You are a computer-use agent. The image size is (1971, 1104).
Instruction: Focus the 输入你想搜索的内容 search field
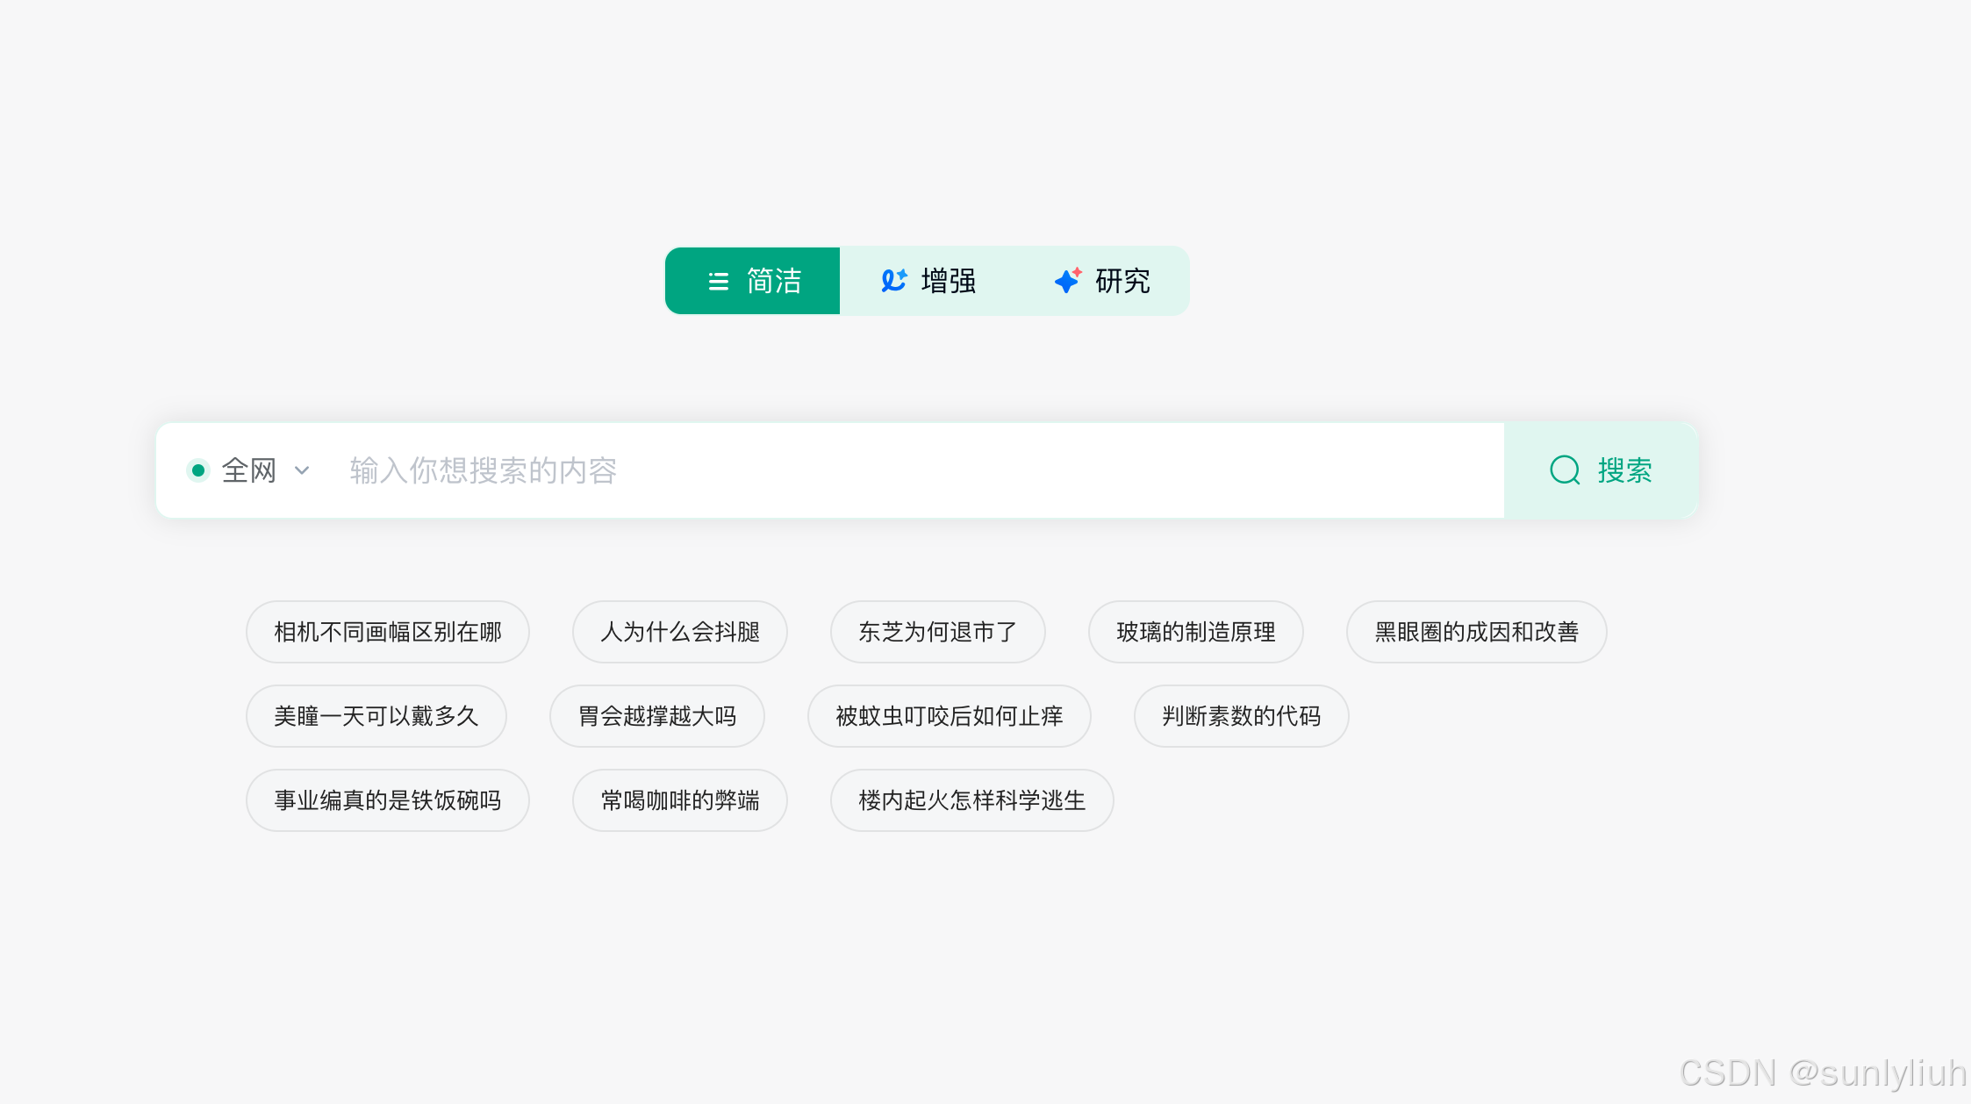click(913, 470)
